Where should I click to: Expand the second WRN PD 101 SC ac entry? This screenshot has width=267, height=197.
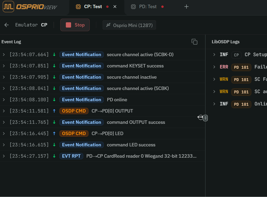pos(214,92)
